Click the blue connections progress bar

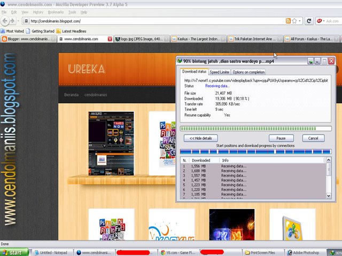[255, 151]
